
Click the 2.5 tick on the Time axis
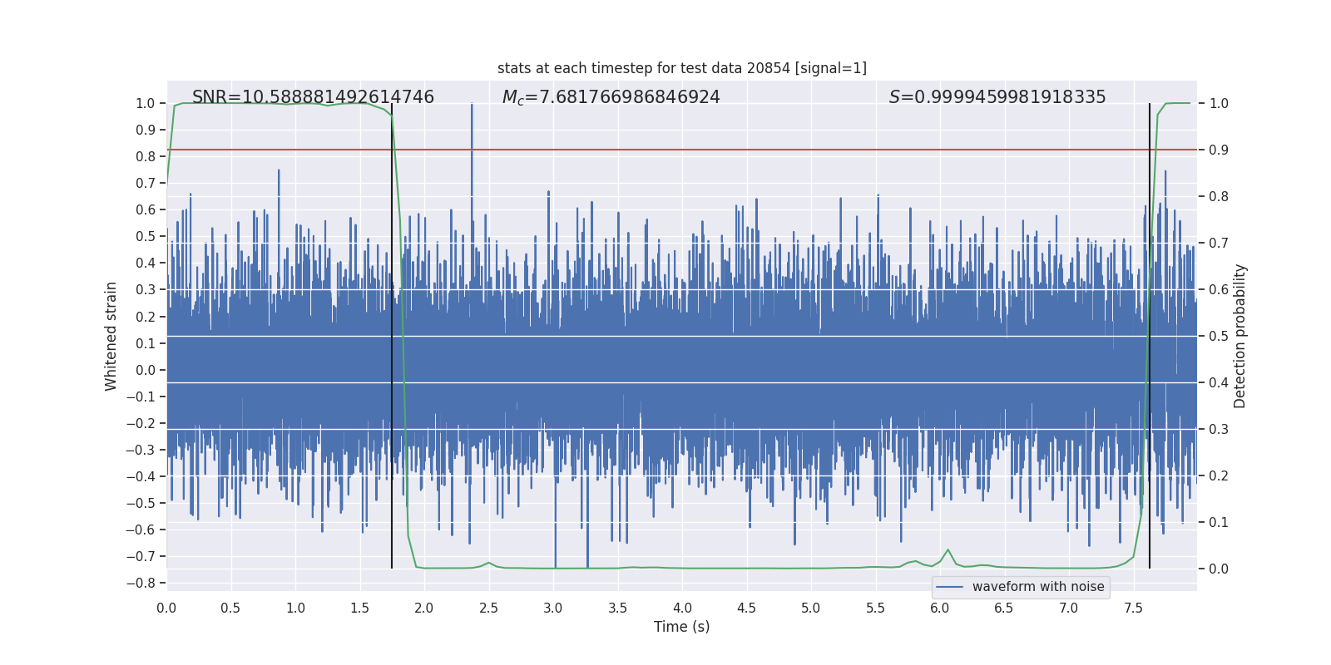[x=488, y=608]
